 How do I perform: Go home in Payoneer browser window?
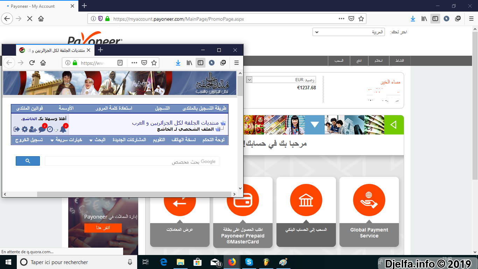point(41,19)
